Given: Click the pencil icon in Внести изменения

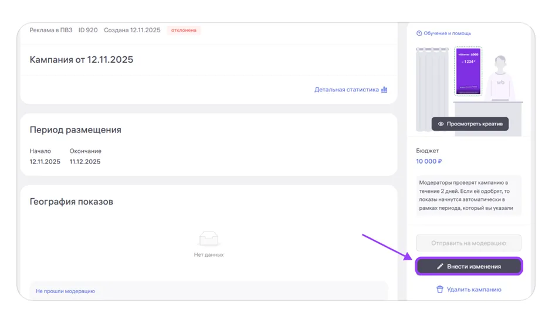Looking at the screenshot, I should 440,266.
